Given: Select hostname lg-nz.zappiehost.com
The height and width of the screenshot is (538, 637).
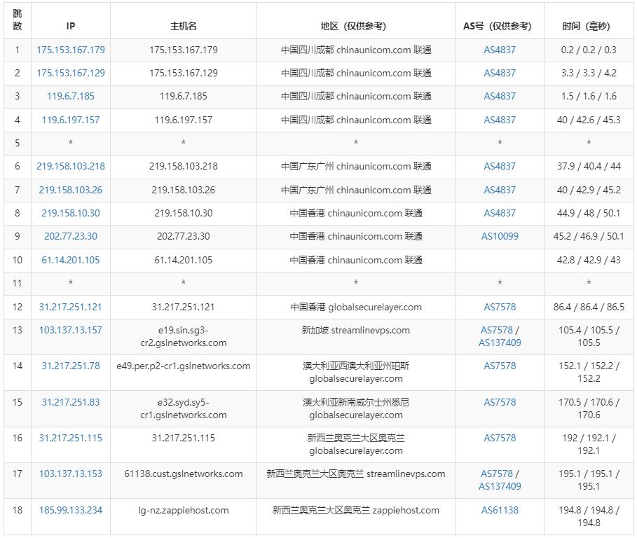Looking at the screenshot, I should pos(183,510).
